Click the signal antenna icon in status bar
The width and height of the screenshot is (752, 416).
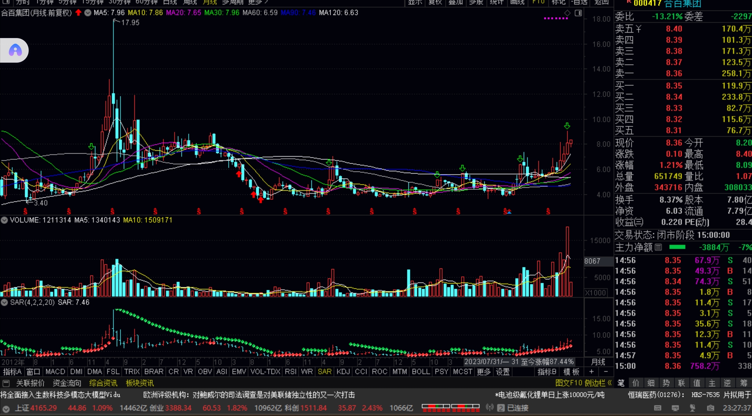490,408
